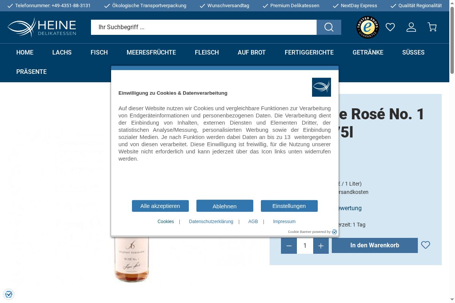Open cookie consent settings icon bottom left
Image resolution: width=455 pixels, height=303 pixels.
tap(9, 294)
